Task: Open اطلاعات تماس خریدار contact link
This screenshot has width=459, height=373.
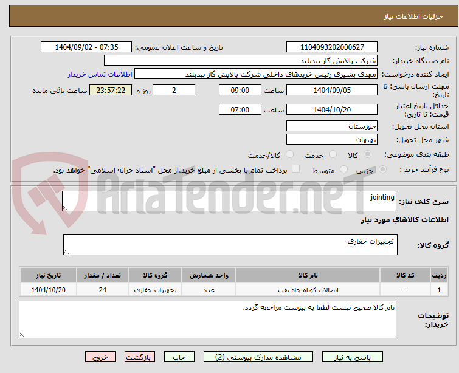Action: [100, 74]
